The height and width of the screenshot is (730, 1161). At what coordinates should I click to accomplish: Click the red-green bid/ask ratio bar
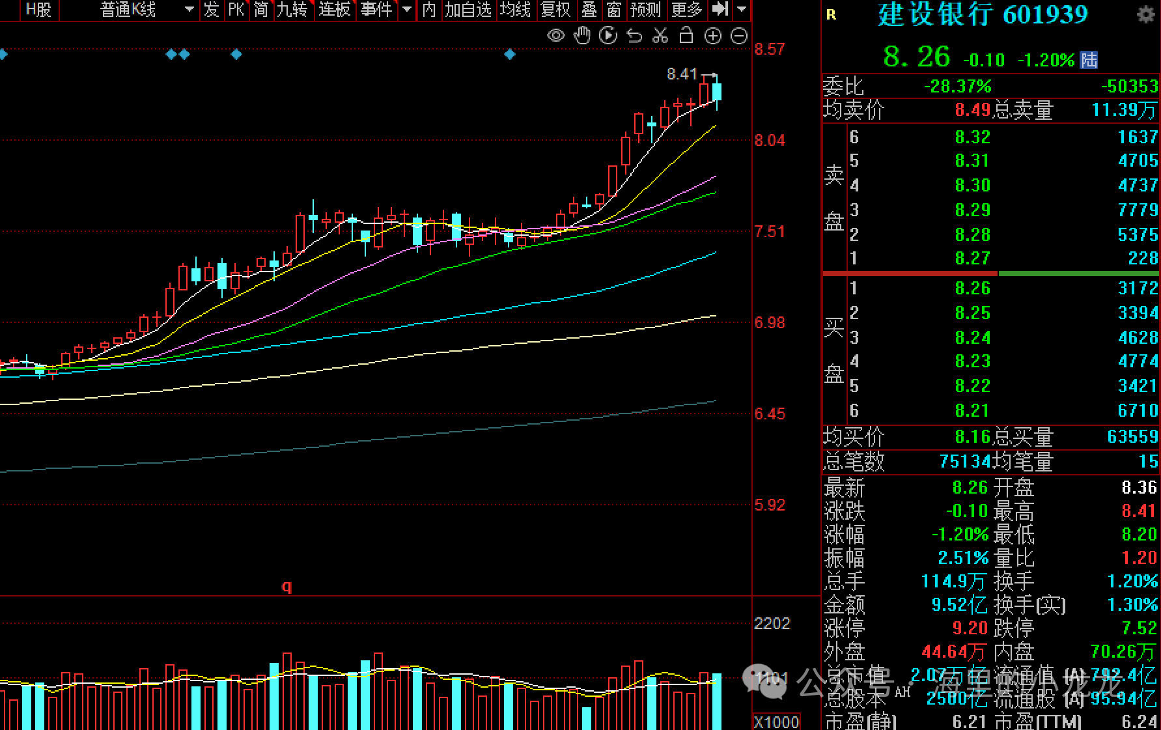[x=991, y=274]
